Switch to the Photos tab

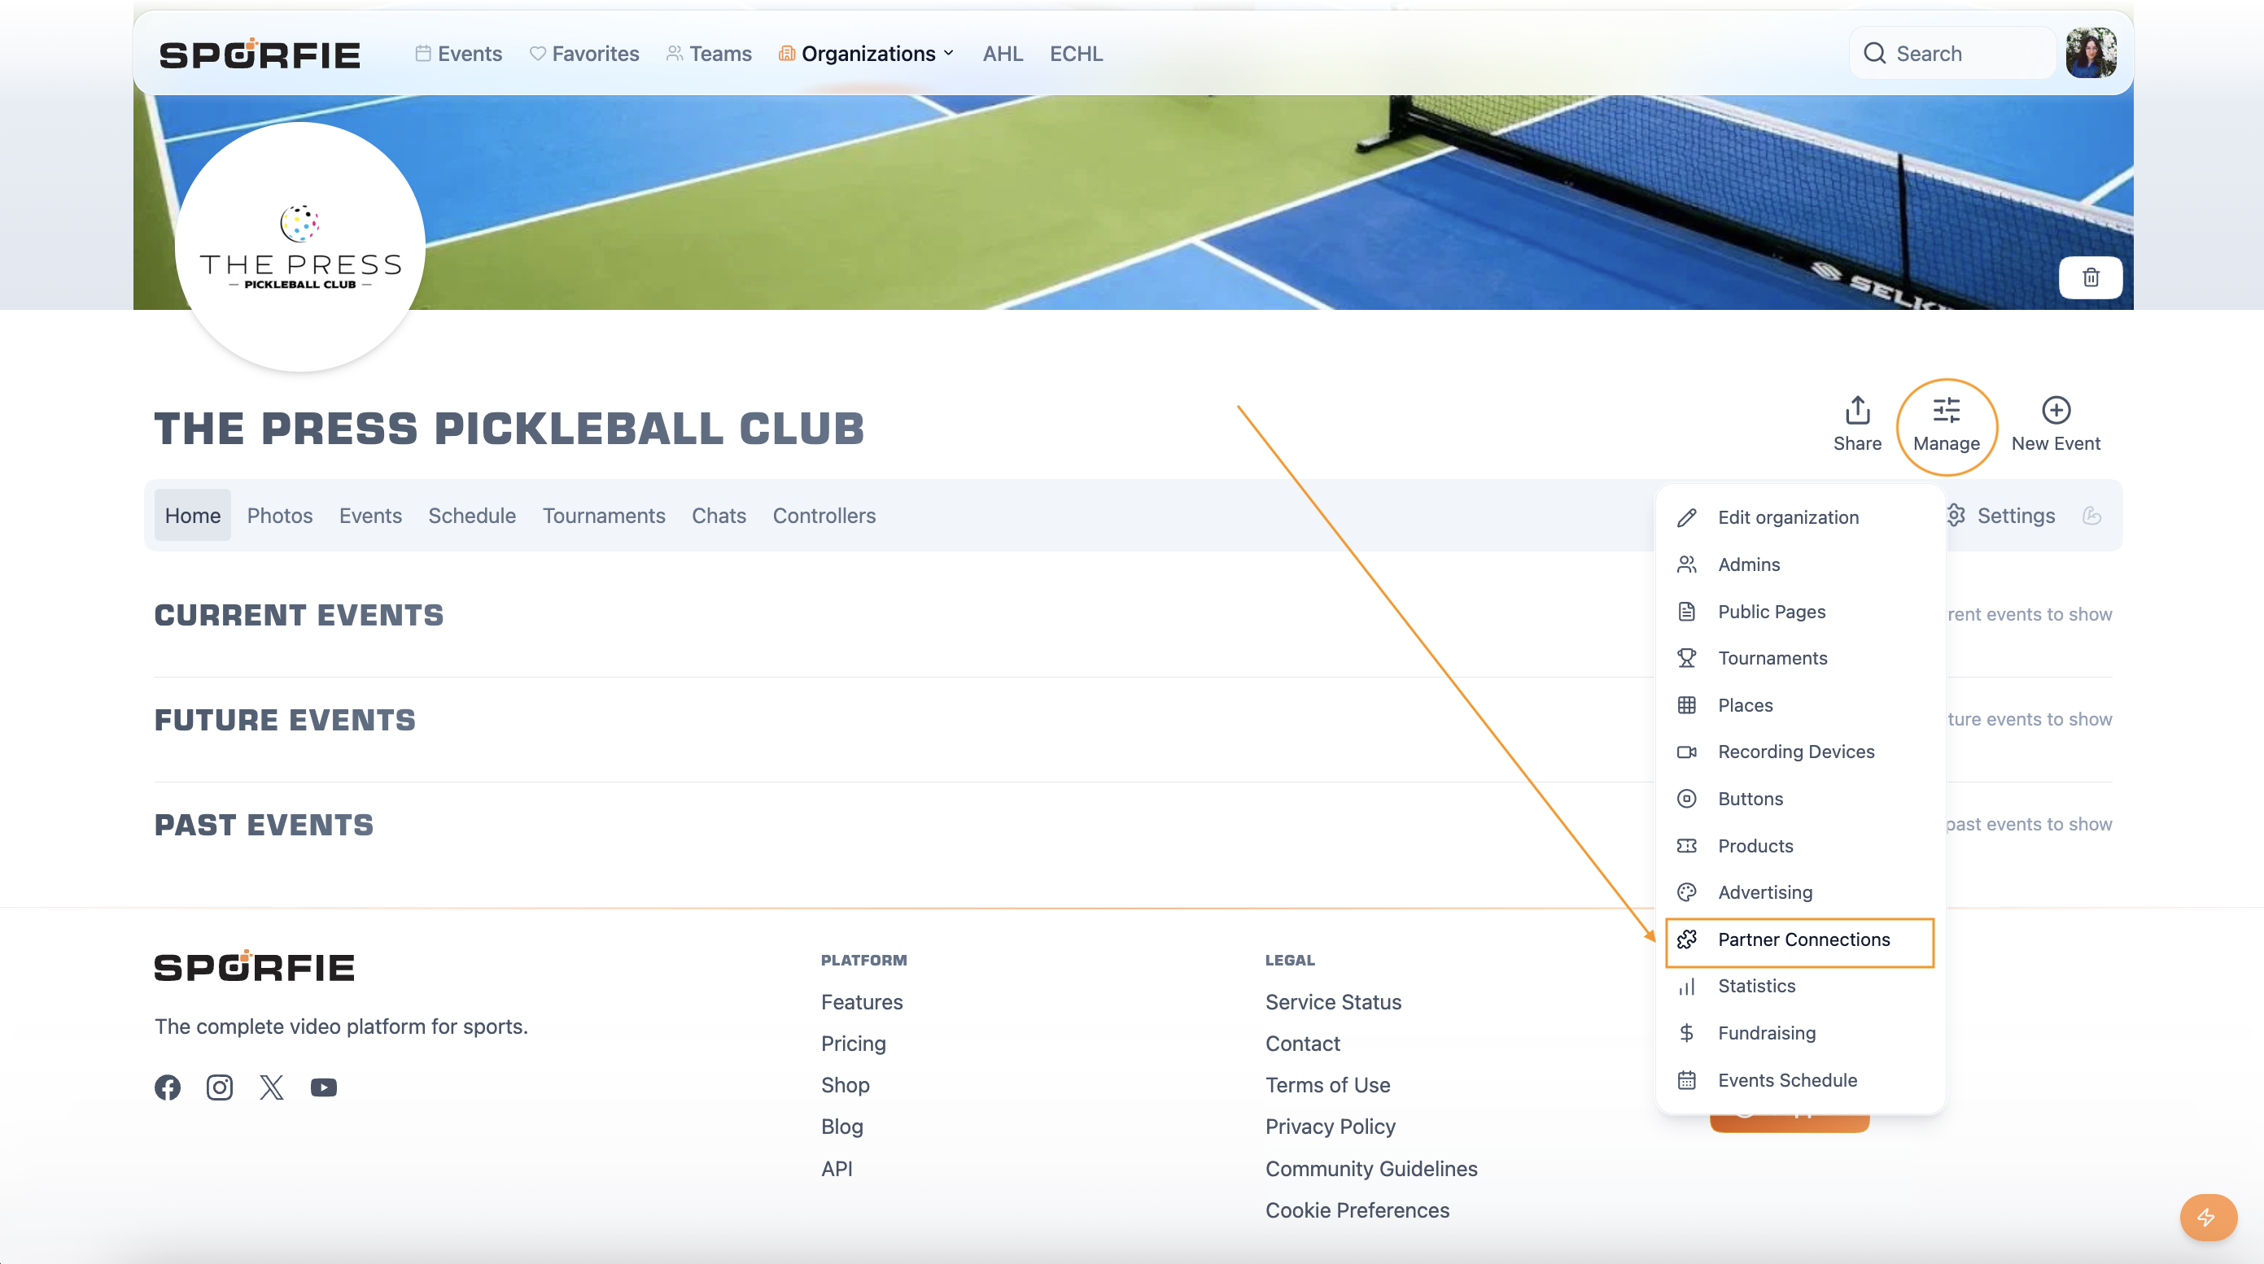[279, 516]
